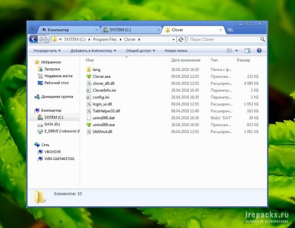This screenshot has width=295, height=228.
Task: Open address bar history dropdown
Action: click(x=174, y=39)
